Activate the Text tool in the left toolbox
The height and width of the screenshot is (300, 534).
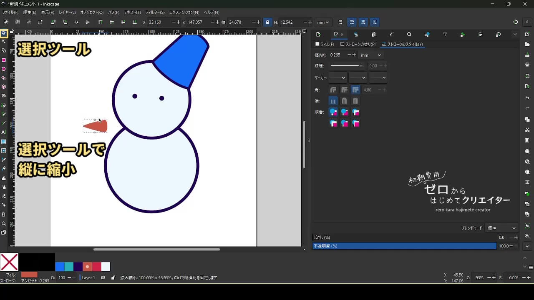[4, 132]
